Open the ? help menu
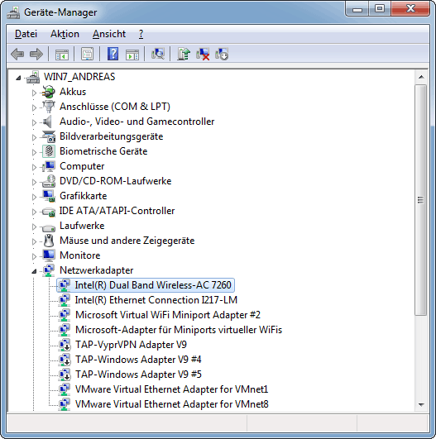Screen dimensions: 436x439 click(x=141, y=34)
